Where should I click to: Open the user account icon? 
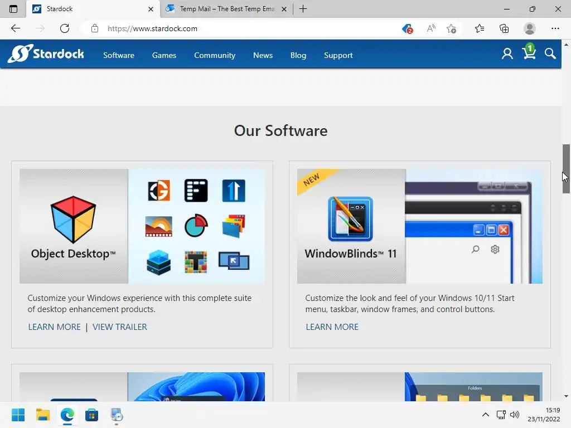pyautogui.click(x=507, y=54)
